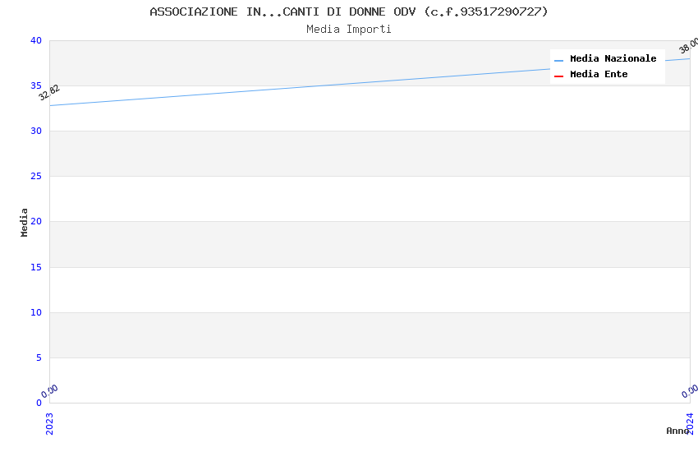Screen dimensions: 698x452
Task: Click the 0.00 data label at 2024
Action: [690, 391]
